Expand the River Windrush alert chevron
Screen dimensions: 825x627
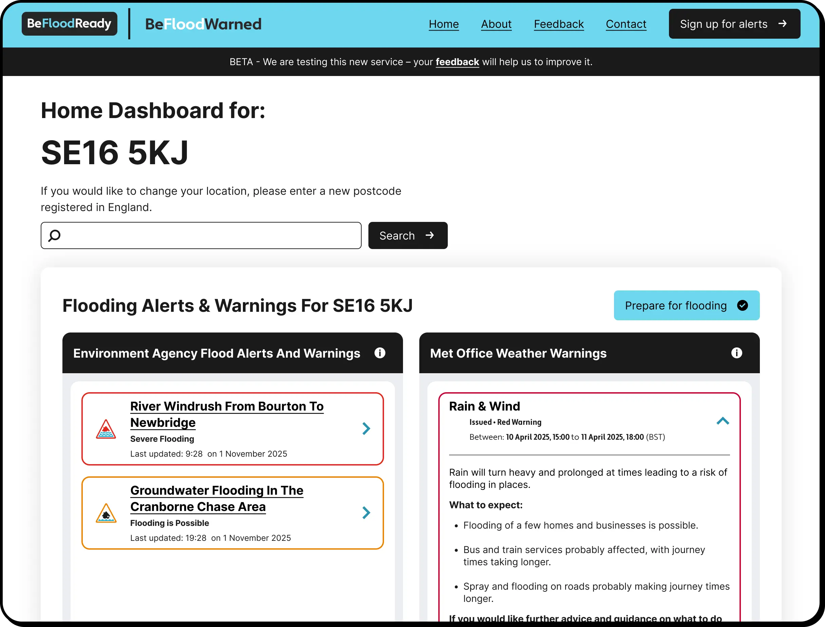click(366, 429)
